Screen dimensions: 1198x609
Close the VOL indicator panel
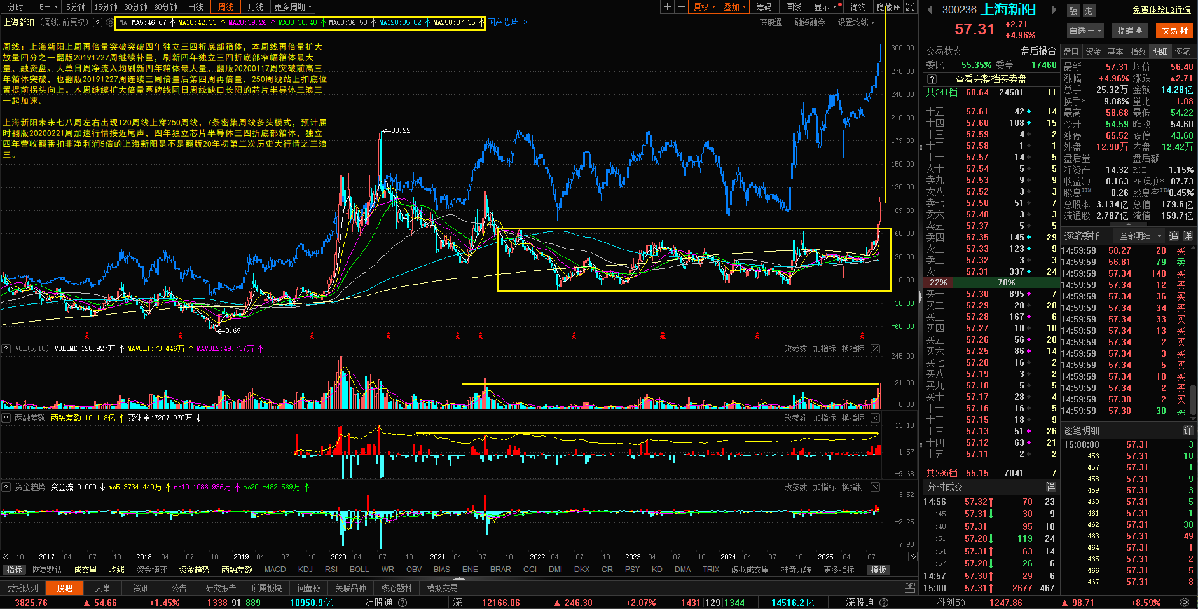click(x=876, y=348)
